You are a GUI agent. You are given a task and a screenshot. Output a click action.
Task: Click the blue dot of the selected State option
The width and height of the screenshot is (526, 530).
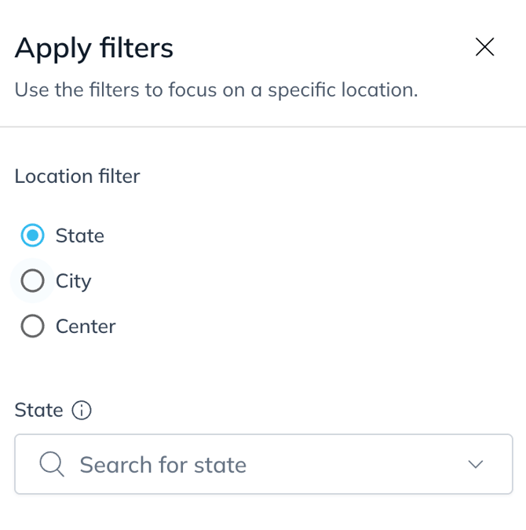[32, 236]
